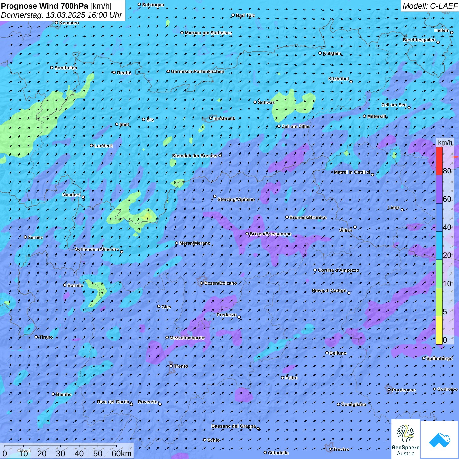The height and width of the screenshot is (459, 459).
Task: Click the date 'Donnerstag, 13.03.2025 16:00 Uhr'
Action: (x=61, y=15)
